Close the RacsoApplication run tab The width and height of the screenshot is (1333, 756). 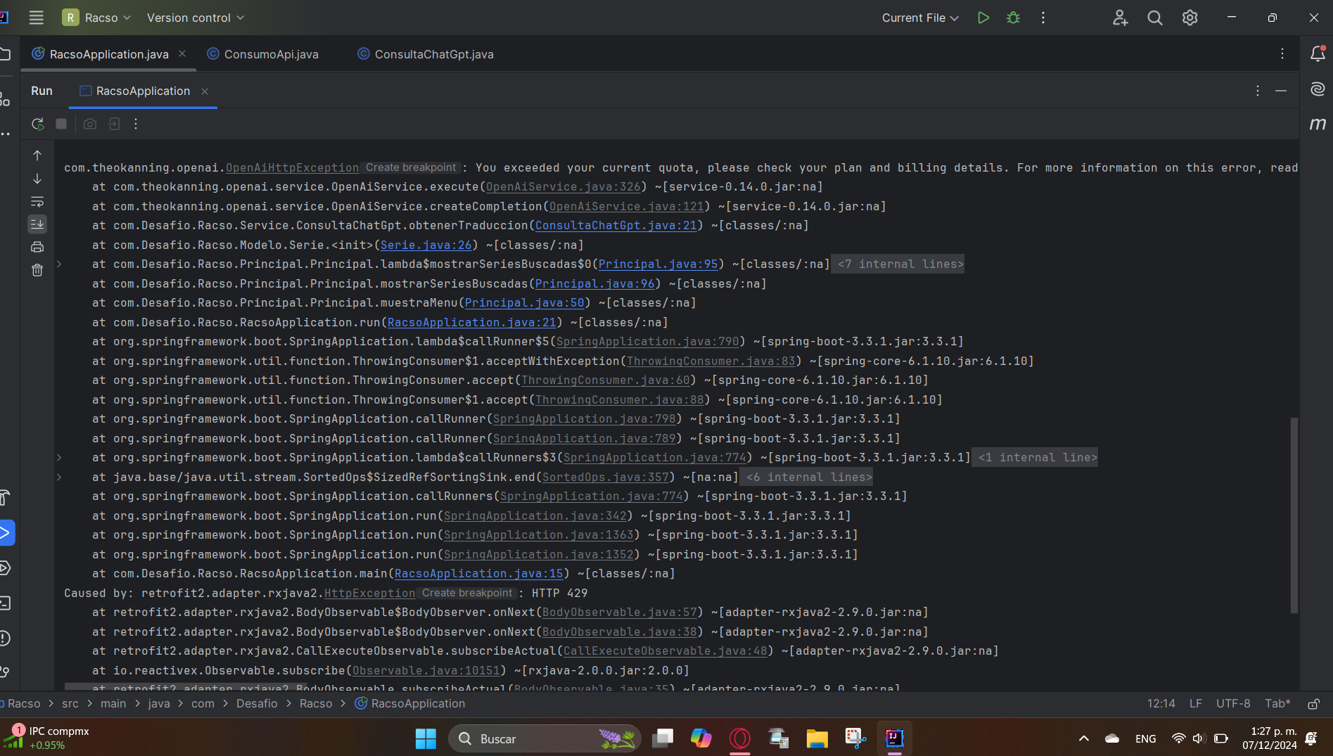tap(205, 91)
